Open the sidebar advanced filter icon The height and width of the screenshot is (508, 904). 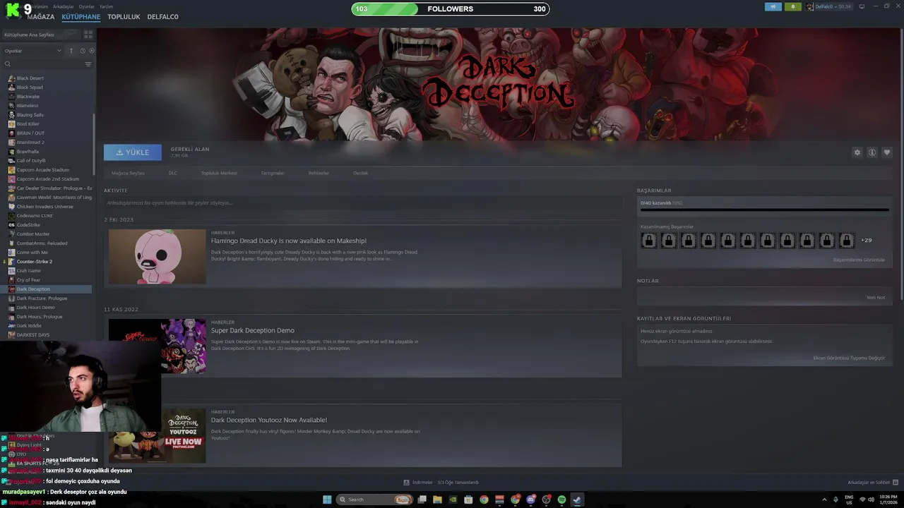[88, 64]
